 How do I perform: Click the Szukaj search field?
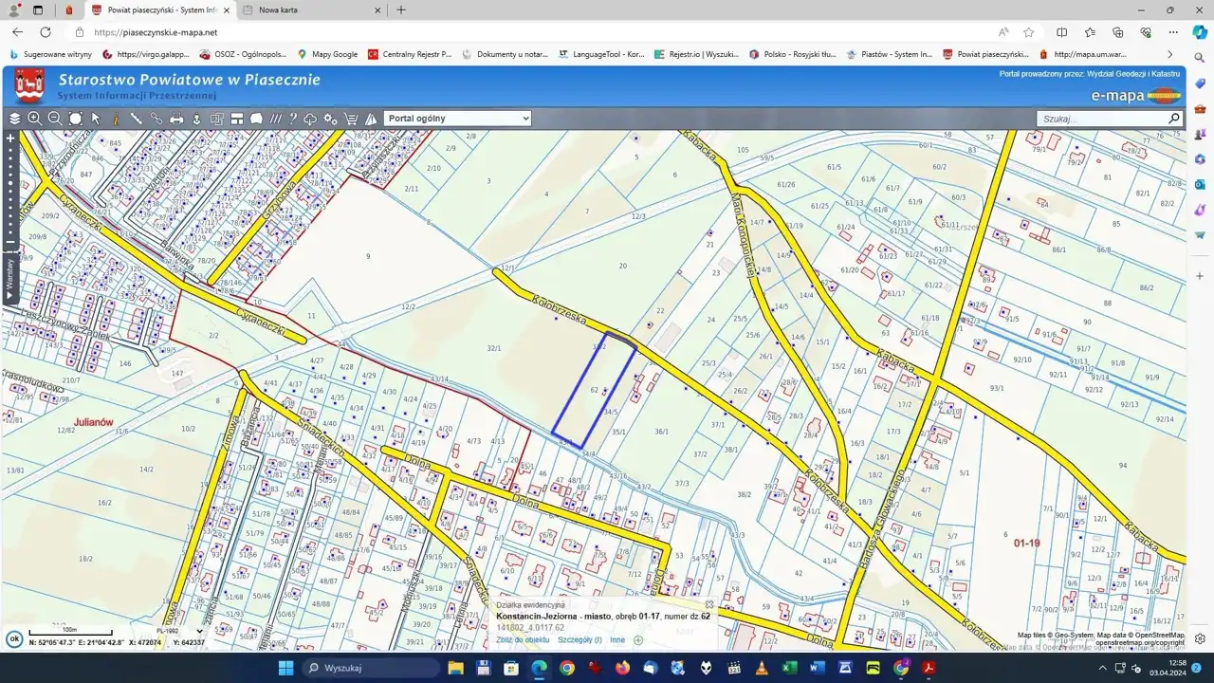1100,119
